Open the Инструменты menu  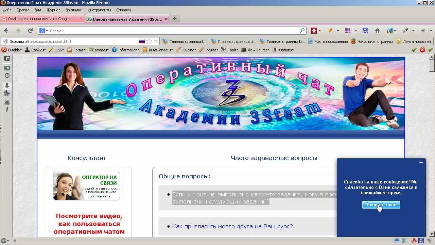click(x=100, y=10)
